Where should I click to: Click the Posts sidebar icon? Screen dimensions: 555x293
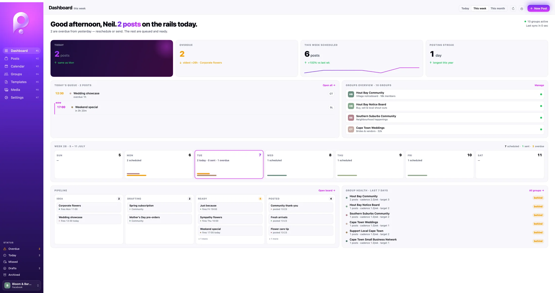pyautogui.click(x=6, y=58)
